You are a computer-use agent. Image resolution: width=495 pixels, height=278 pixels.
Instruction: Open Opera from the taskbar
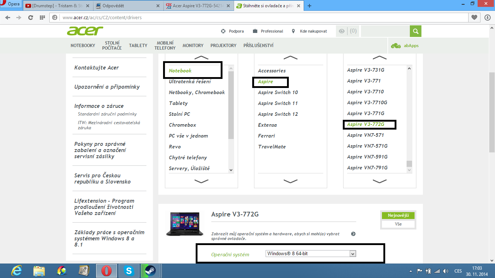(106, 271)
